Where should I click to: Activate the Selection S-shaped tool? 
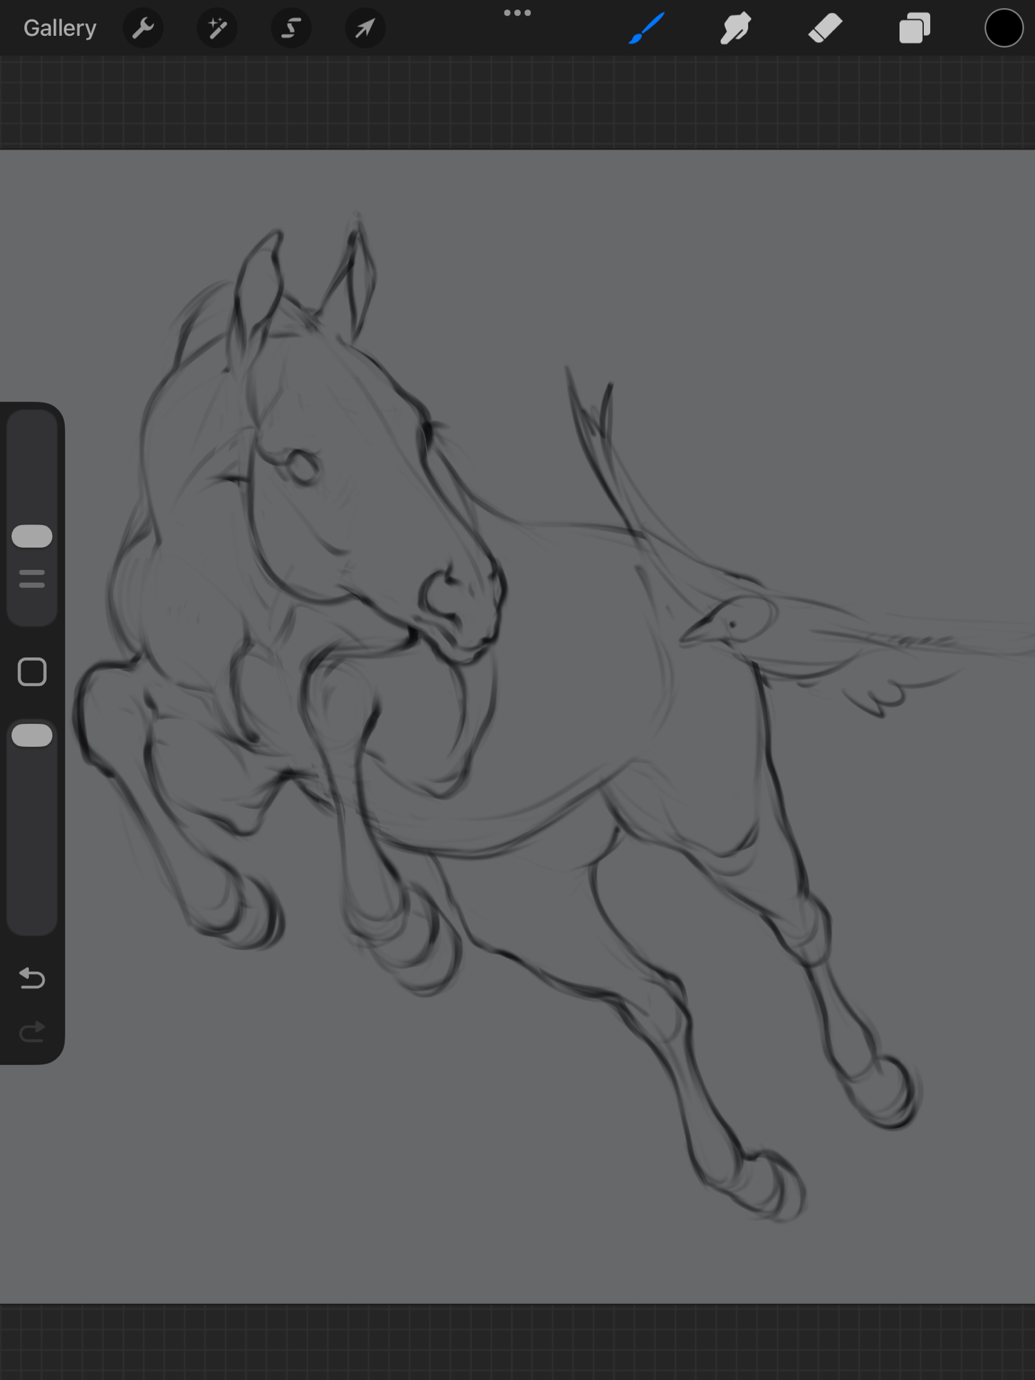(x=291, y=28)
